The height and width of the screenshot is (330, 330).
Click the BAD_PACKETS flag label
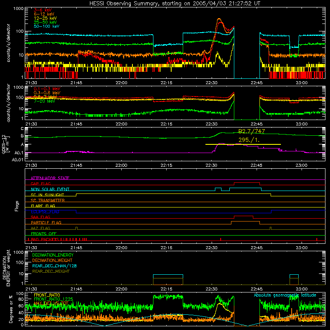pyautogui.click(x=45, y=239)
